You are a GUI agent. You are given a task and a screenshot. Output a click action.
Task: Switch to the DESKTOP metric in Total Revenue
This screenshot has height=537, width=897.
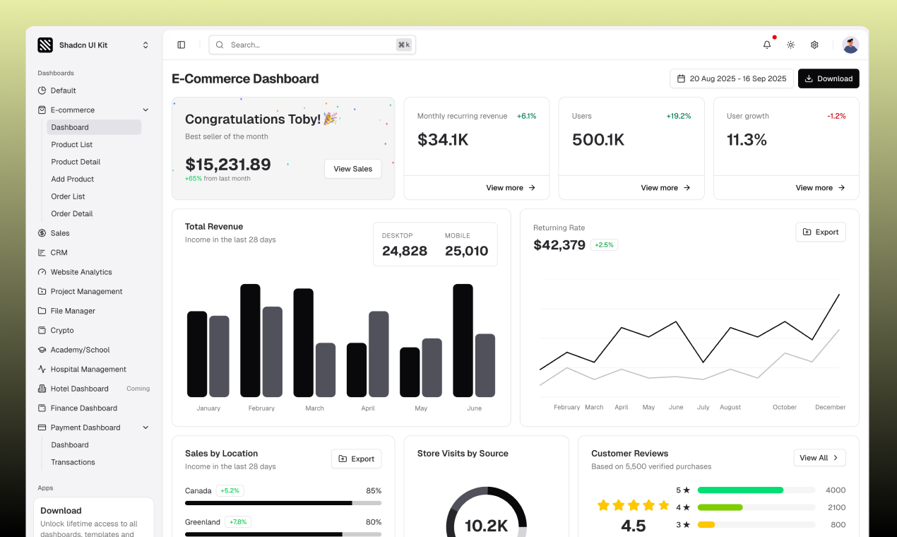tap(405, 244)
